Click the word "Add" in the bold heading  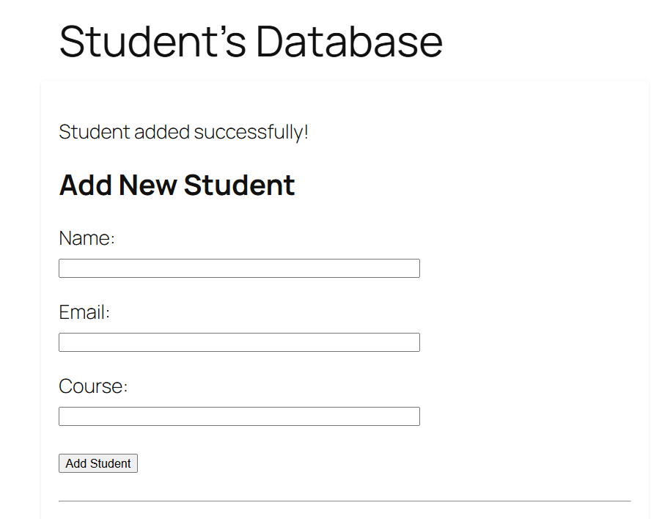point(86,185)
